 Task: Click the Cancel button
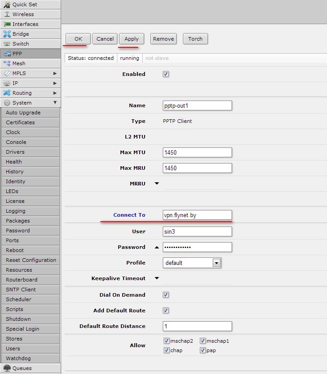(105, 39)
